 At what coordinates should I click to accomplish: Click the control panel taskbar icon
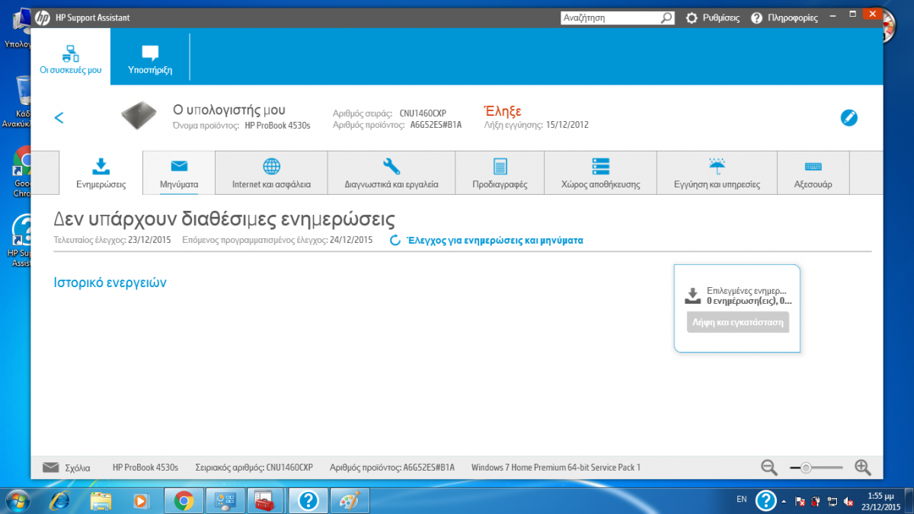tap(224, 500)
